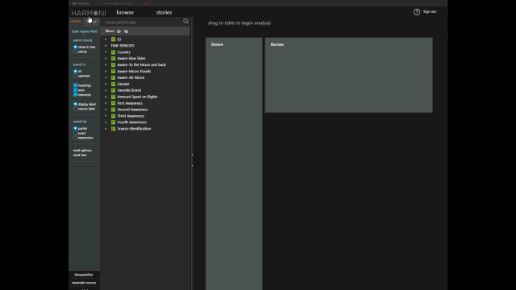Image resolution: width=516 pixels, height=290 pixels.
Task: Click the green icon next to Second Awareness
Action: coord(113,110)
